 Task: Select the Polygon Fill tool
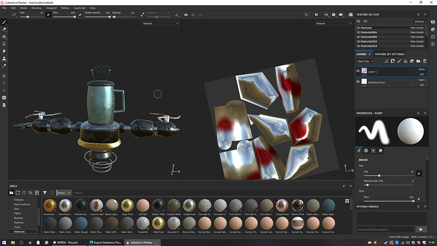click(x=4, y=44)
